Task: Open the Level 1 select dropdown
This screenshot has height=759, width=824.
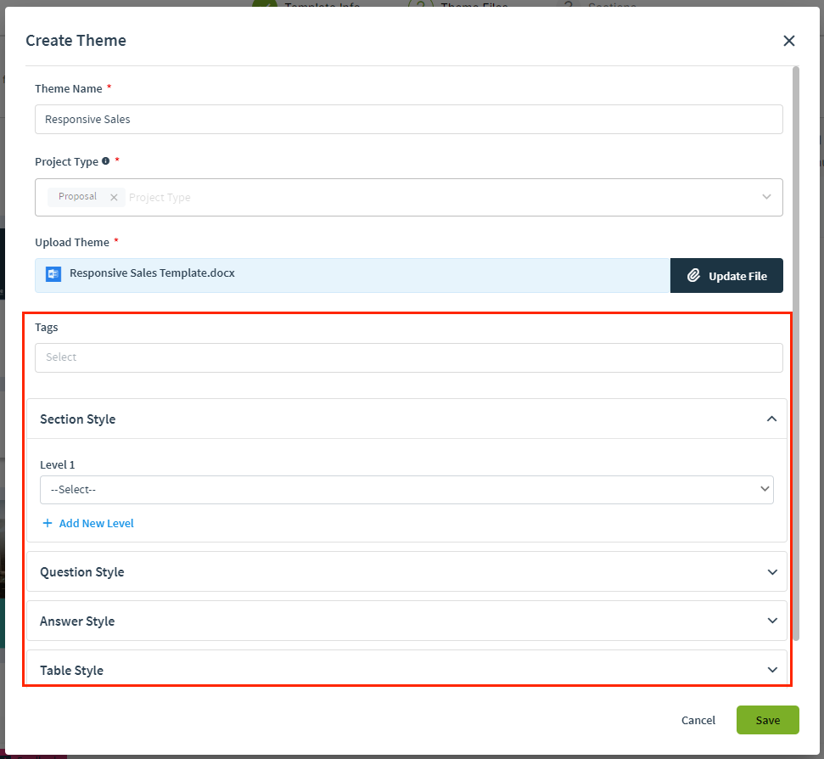Action: 406,489
